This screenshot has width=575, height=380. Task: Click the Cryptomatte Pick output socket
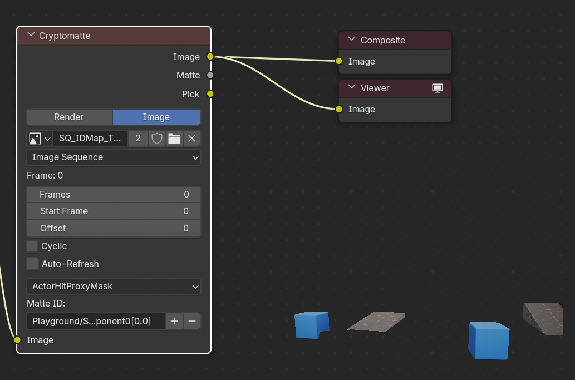click(210, 94)
